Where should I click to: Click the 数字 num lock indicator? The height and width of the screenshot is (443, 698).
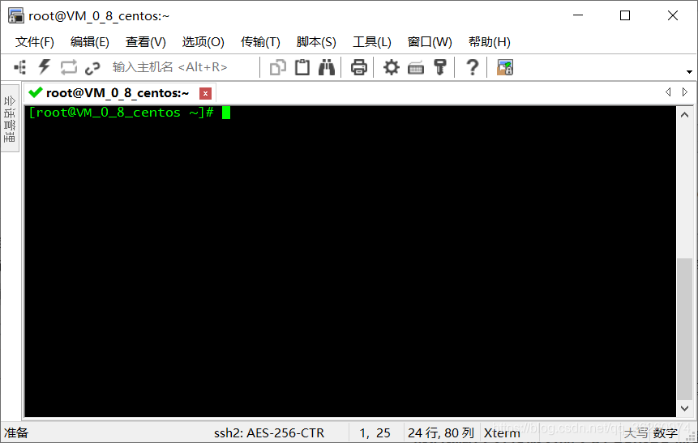(x=666, y=432)
